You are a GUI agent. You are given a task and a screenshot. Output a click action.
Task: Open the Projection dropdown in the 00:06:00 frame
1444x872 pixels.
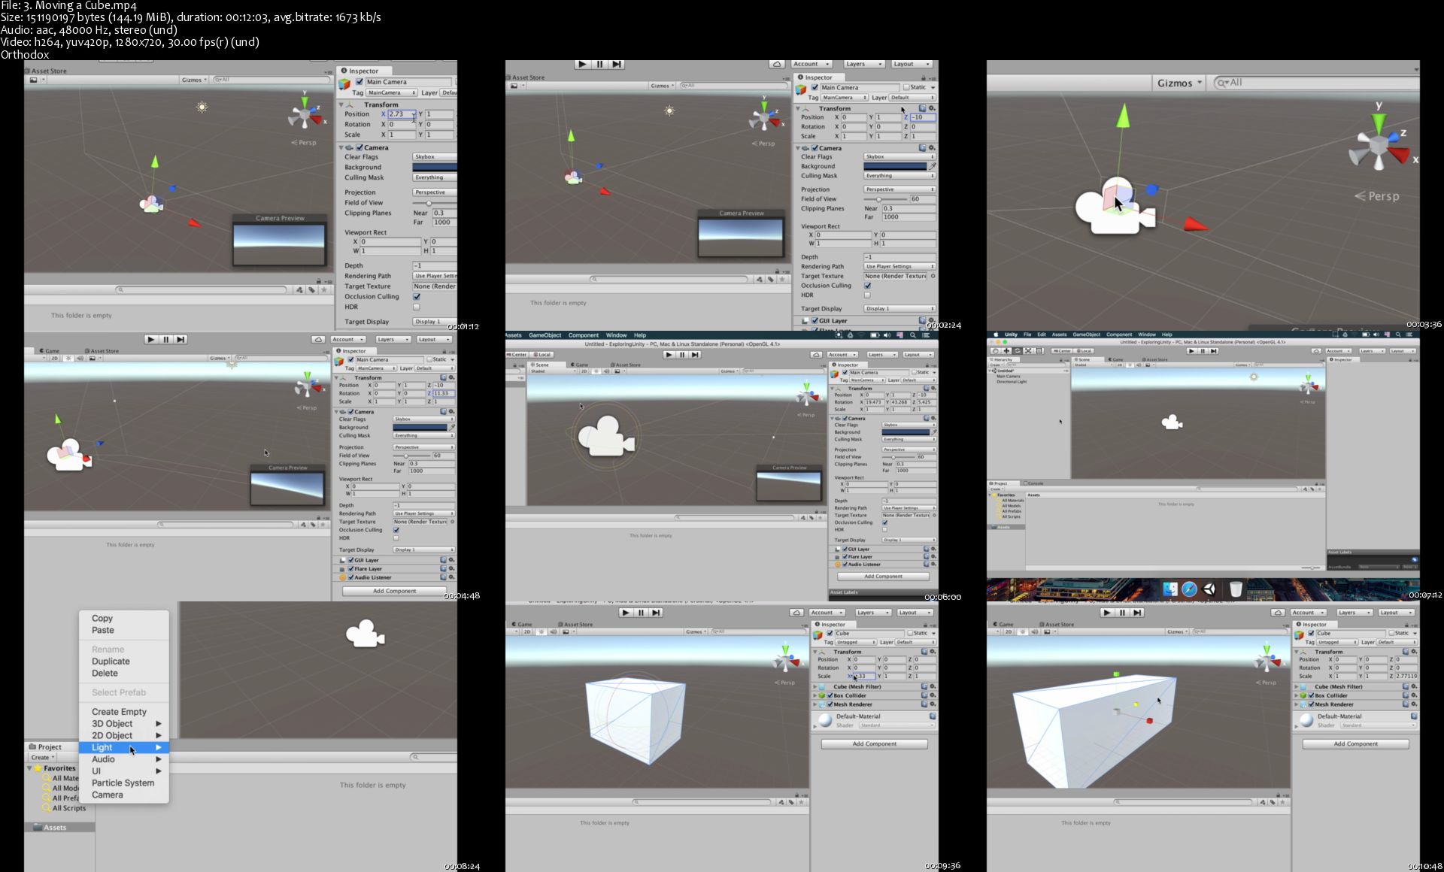click(x=909, y=450)
